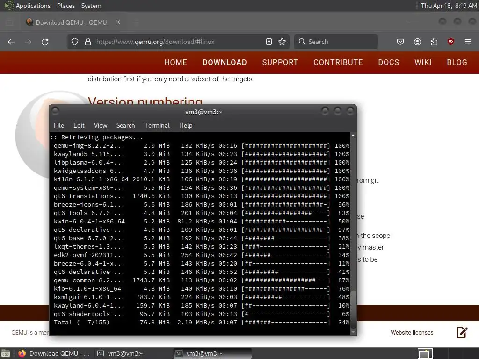Click the Firefox forward arrow
479x359 pixels.
(28, 42)
